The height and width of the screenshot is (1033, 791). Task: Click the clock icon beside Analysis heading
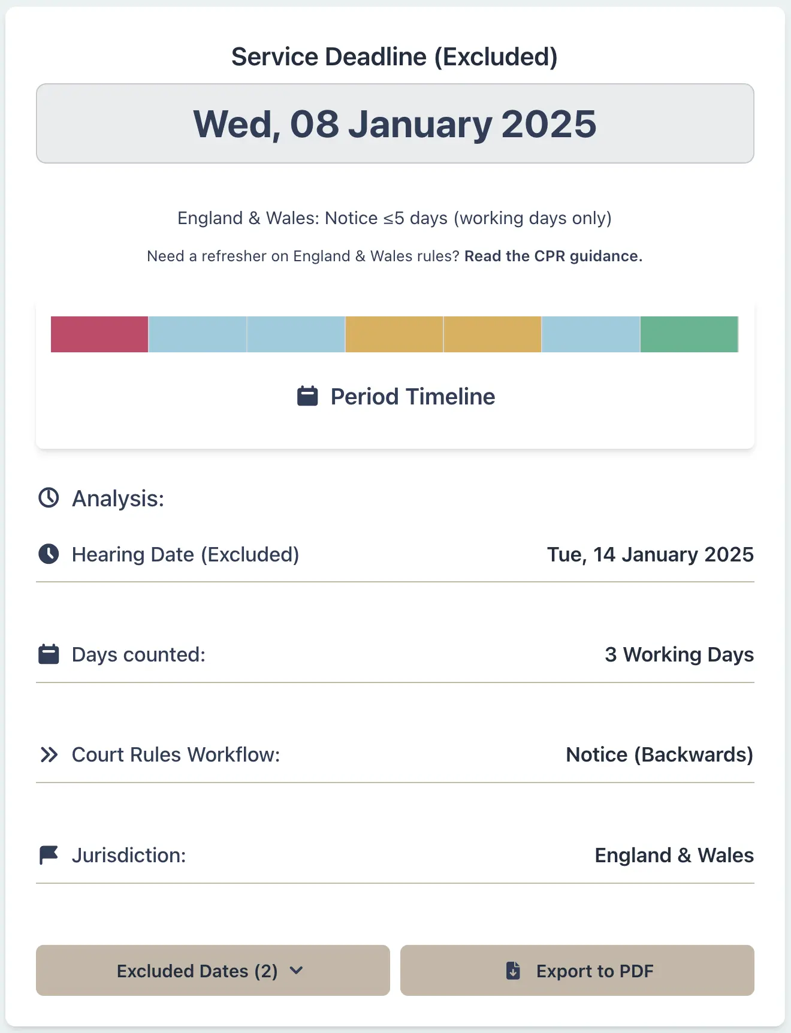tap(50, 497)
